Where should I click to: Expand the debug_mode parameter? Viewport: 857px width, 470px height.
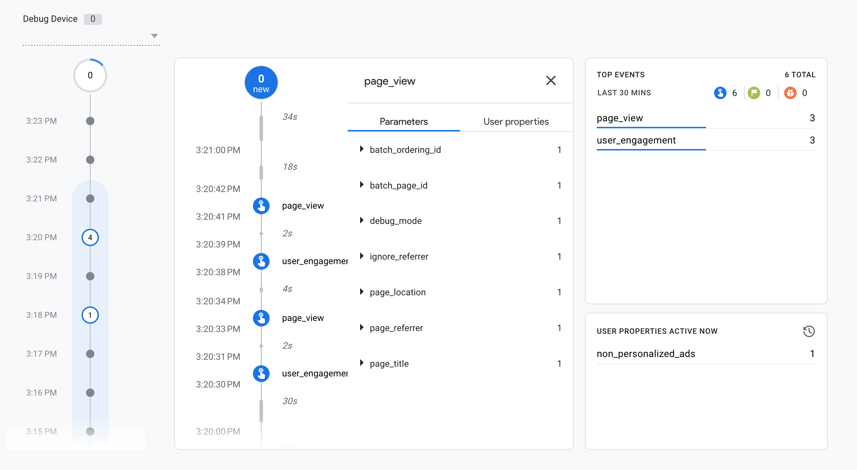pyautogui.click(x=362, y=220)
